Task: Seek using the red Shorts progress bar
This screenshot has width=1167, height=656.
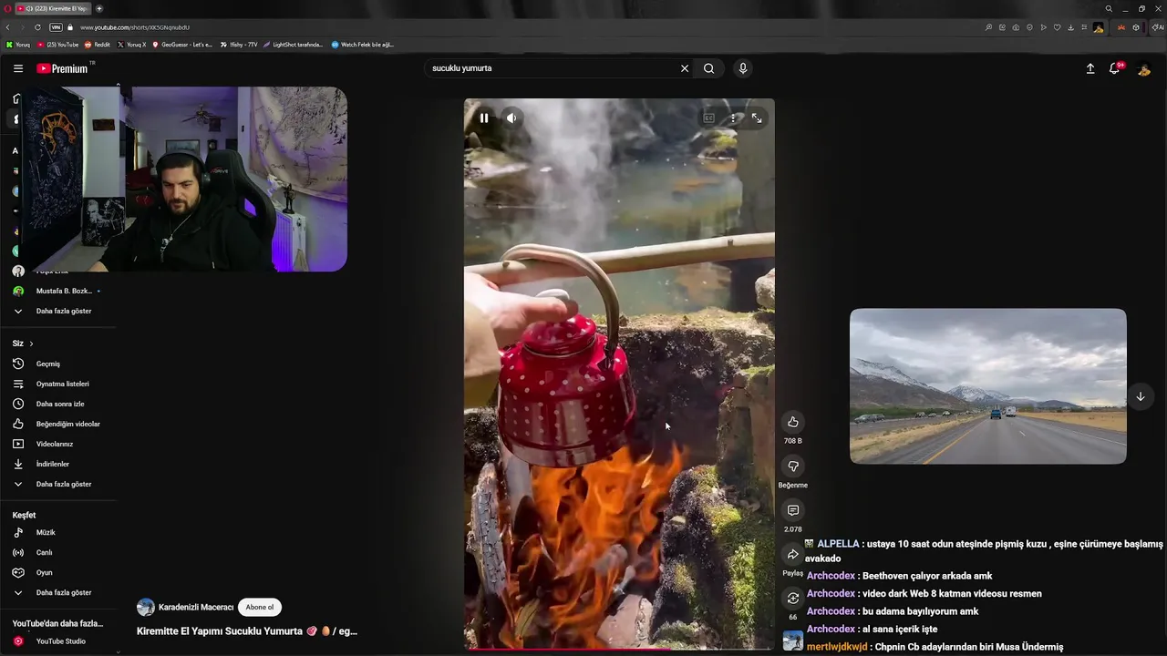Action: 619,649
